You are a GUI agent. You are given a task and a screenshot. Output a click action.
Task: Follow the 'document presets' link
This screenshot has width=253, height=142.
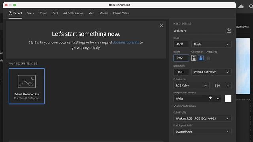pyautogui.click(x=126, y=43)
